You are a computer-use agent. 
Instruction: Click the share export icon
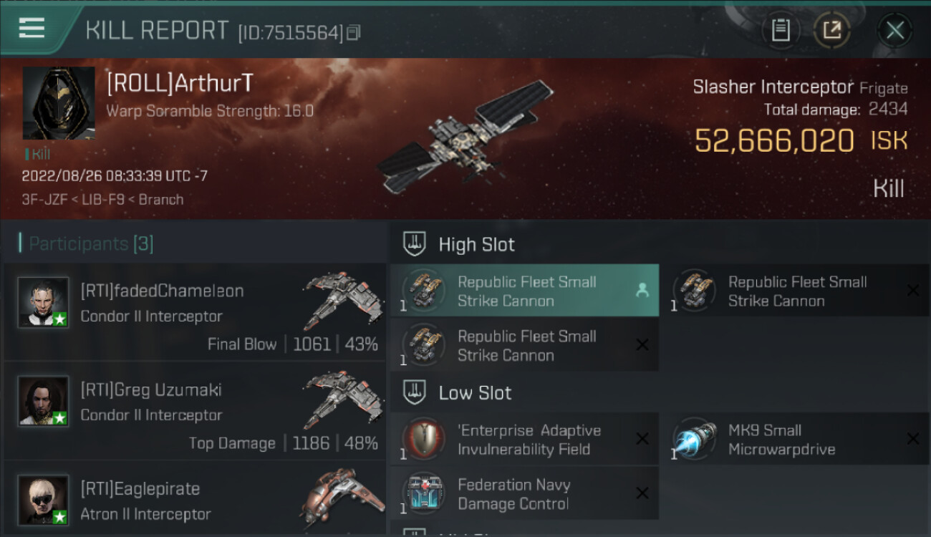point(832,30)
